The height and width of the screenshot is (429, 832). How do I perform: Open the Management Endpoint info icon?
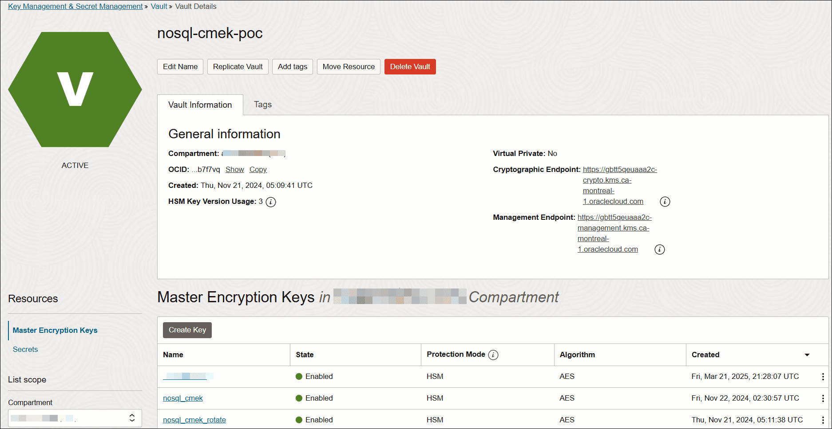tap(660, 250)
